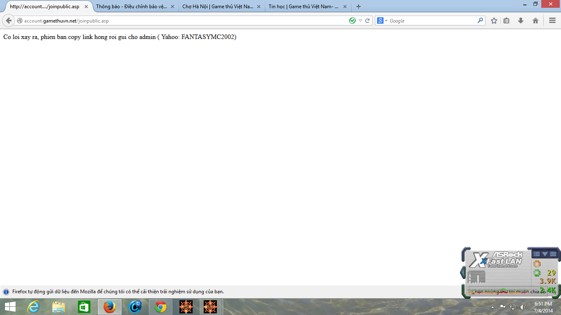Close the Chợ Hà Nội tab
Viewport: 561px width, 315px height.
click(x=259, y=7)
